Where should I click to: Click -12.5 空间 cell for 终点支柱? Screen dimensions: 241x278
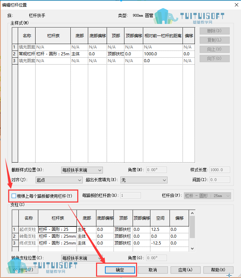point(160,243)
